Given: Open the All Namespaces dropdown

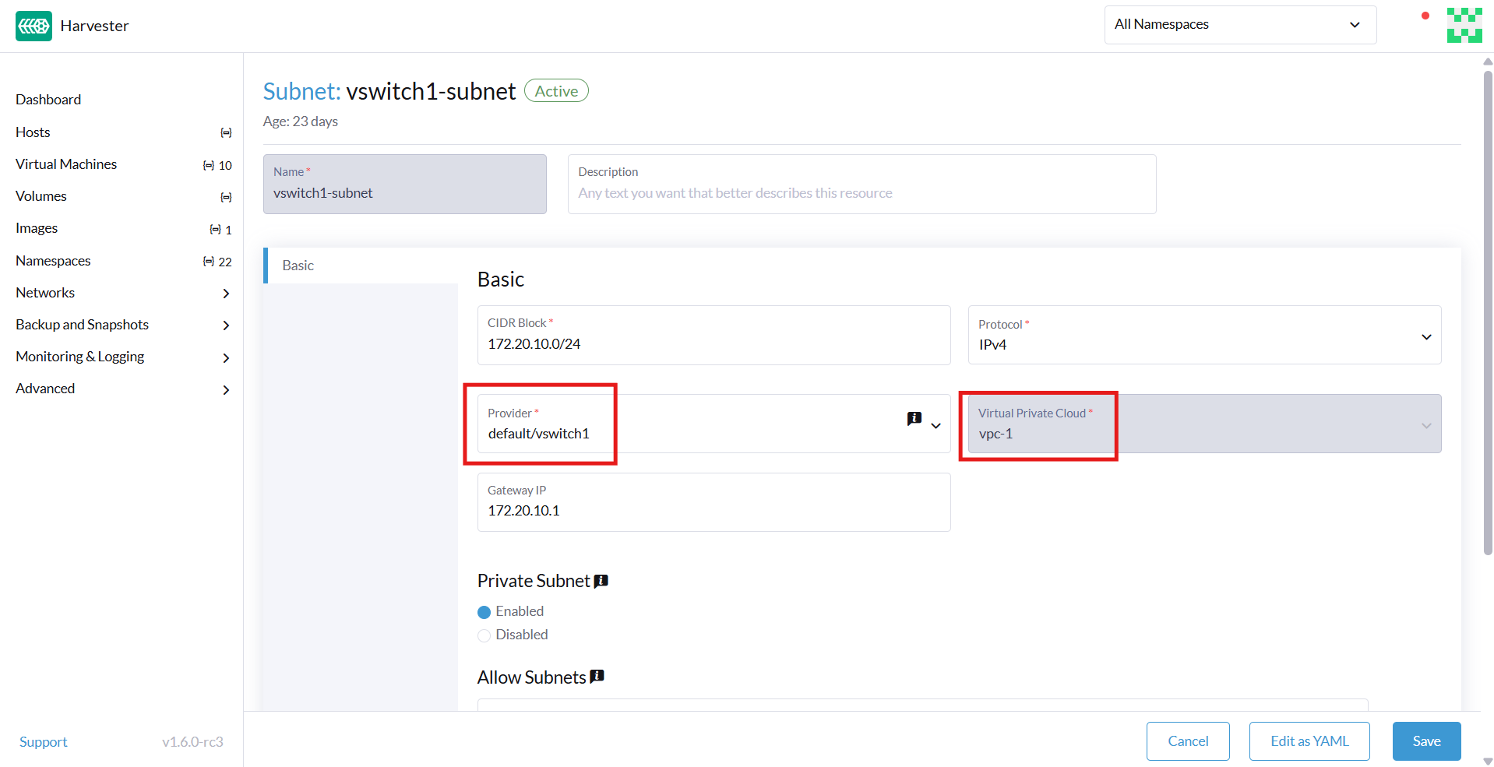Looking at the screenshot, I should pos(1239,25).
